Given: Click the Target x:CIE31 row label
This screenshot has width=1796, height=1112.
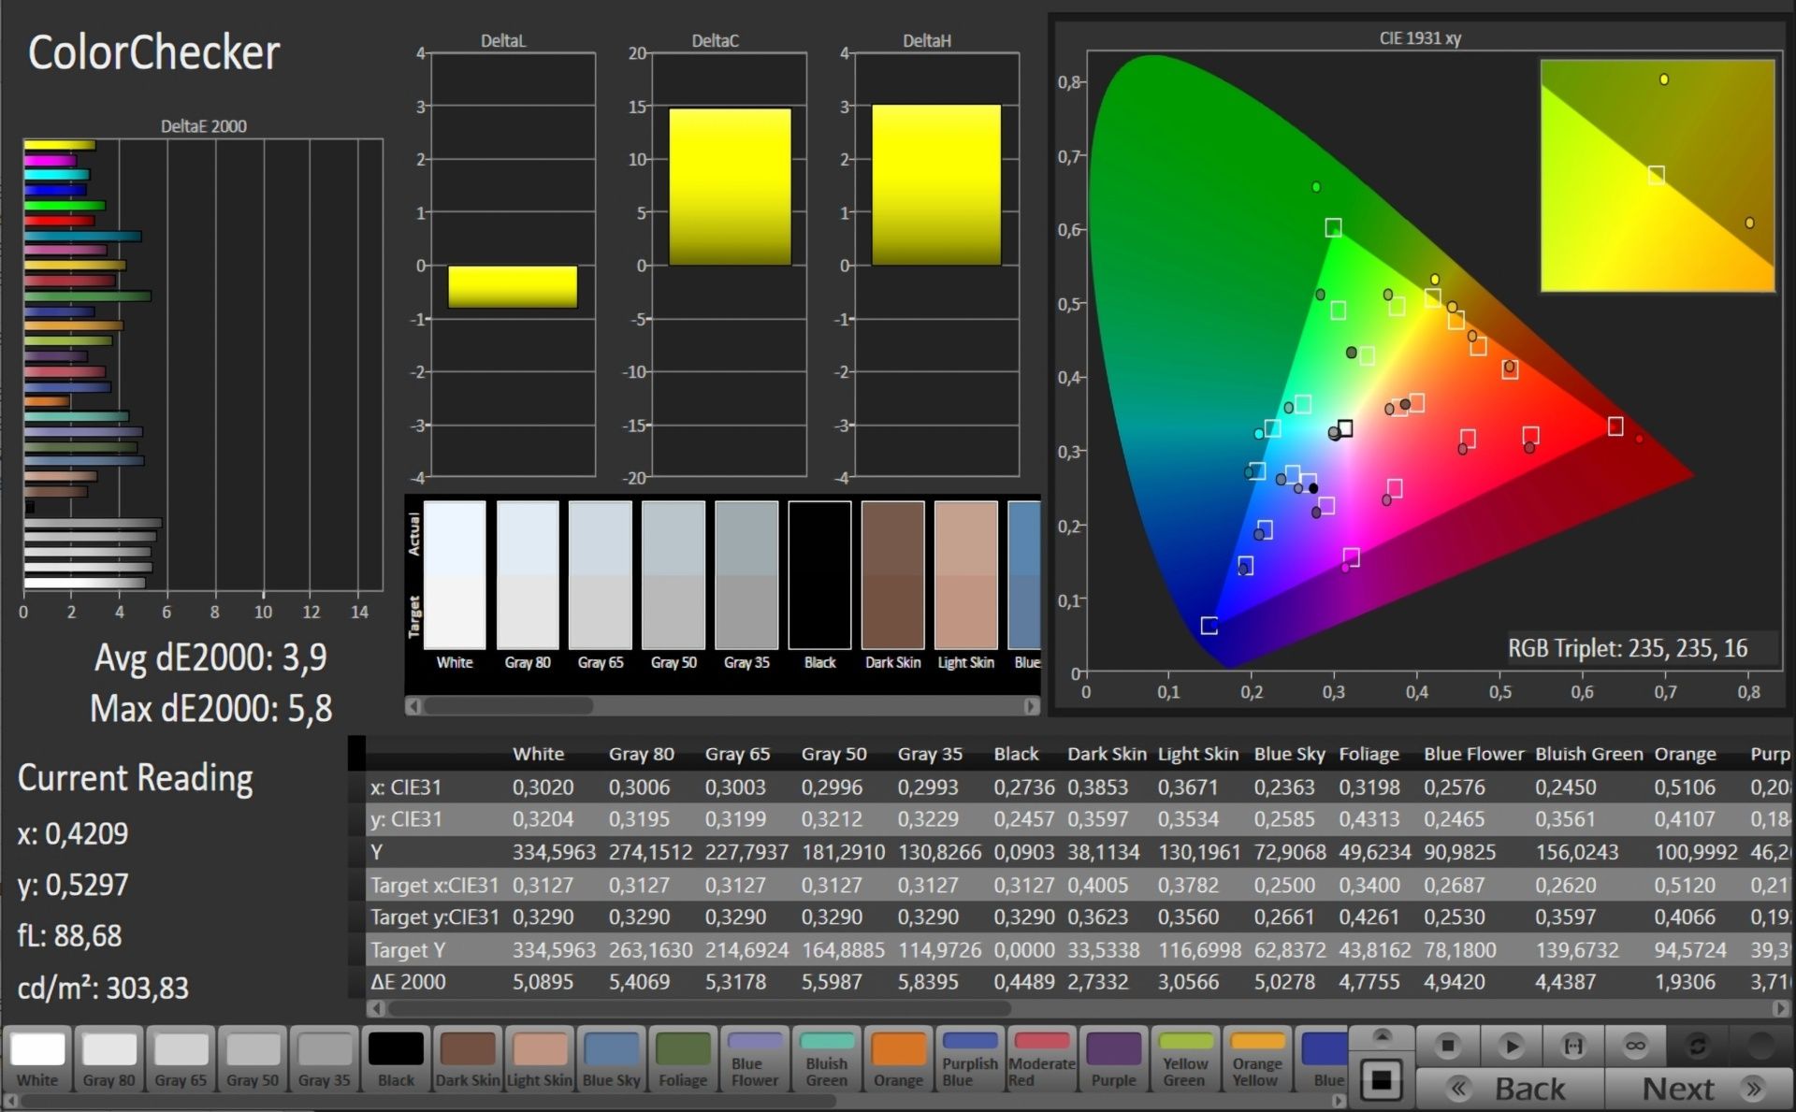Looking at the screenshot, I should (x=434, y=885).
